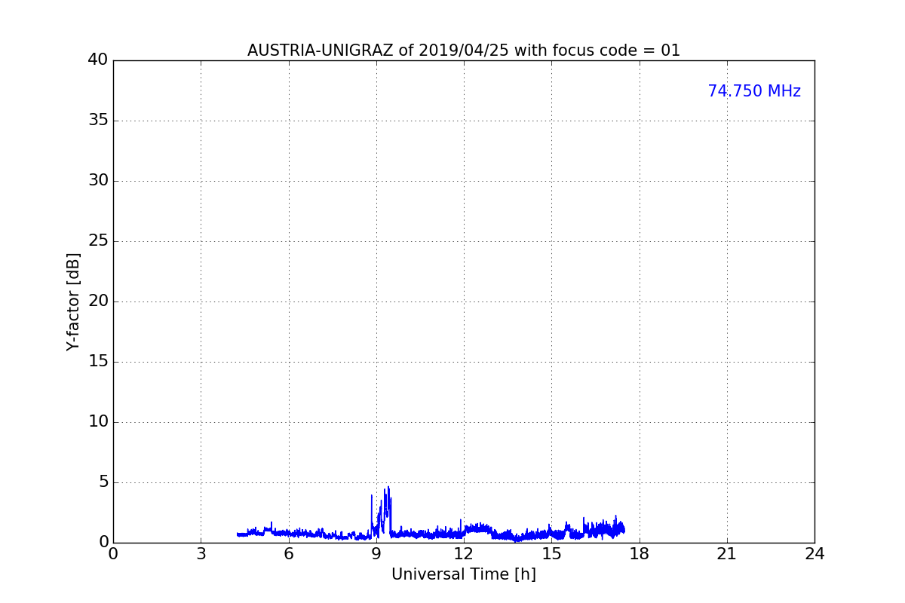Click the x-axis tick label 6

(288, 554)
